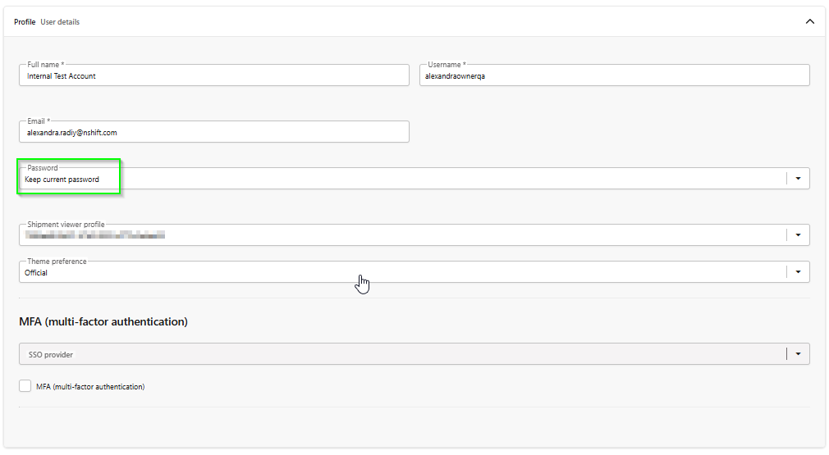Click the bold MFA section heading
The height and width of the screenshot is (455, 829).
[103, 322]
